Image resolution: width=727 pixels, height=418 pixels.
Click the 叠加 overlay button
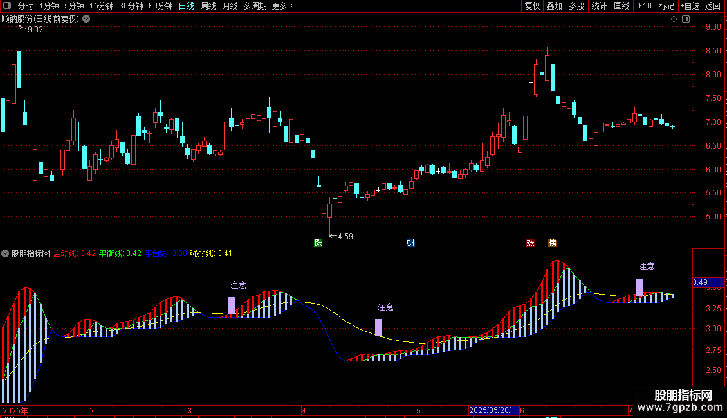(555, 6)
